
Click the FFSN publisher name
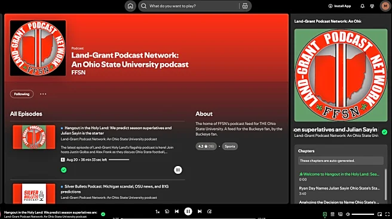tap(78, 73)
